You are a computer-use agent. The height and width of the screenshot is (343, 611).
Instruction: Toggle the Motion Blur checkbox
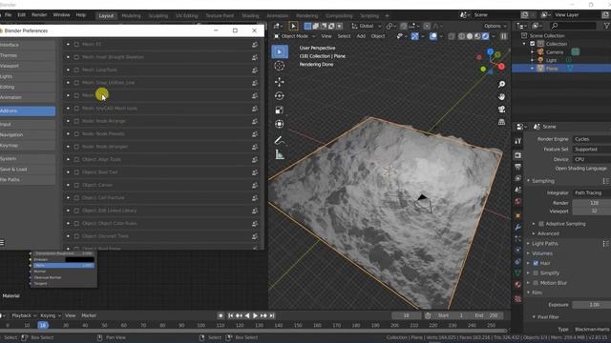pyautogui.click(x=536, y=283)
